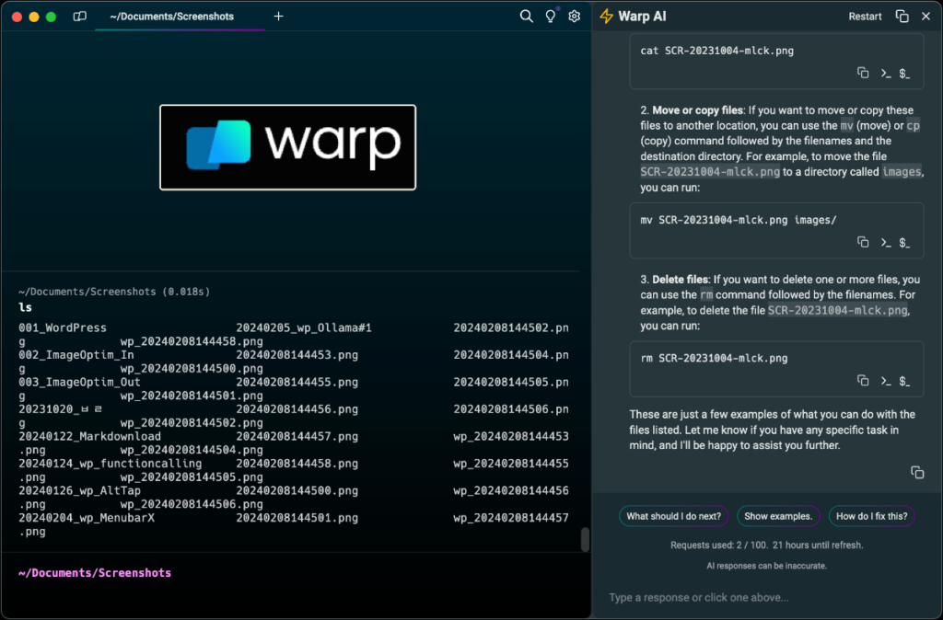The image size is (943, 620).
Task: Click the Warp AI lightning bolt icon
Action: [x=607, y=16]
